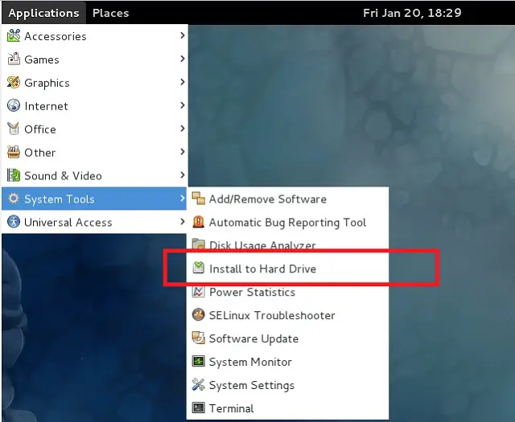Open Power Statistics
515x422 pixels.
point(287,292)
